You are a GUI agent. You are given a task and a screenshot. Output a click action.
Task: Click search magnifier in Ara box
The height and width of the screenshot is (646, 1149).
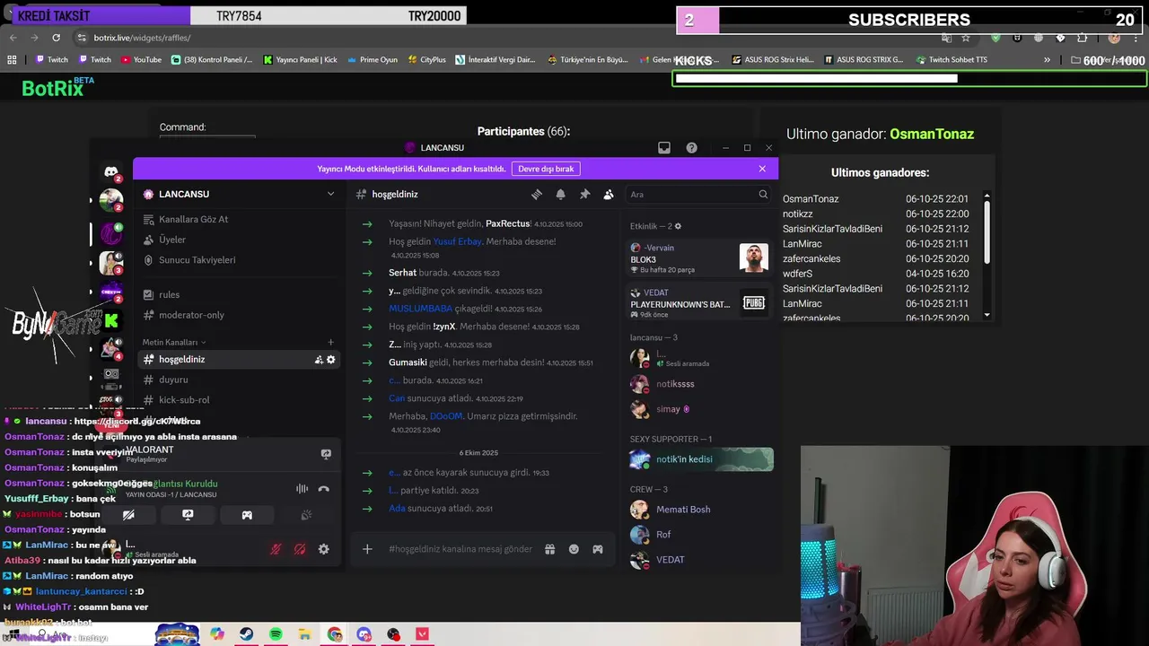(x=763, y=194)
